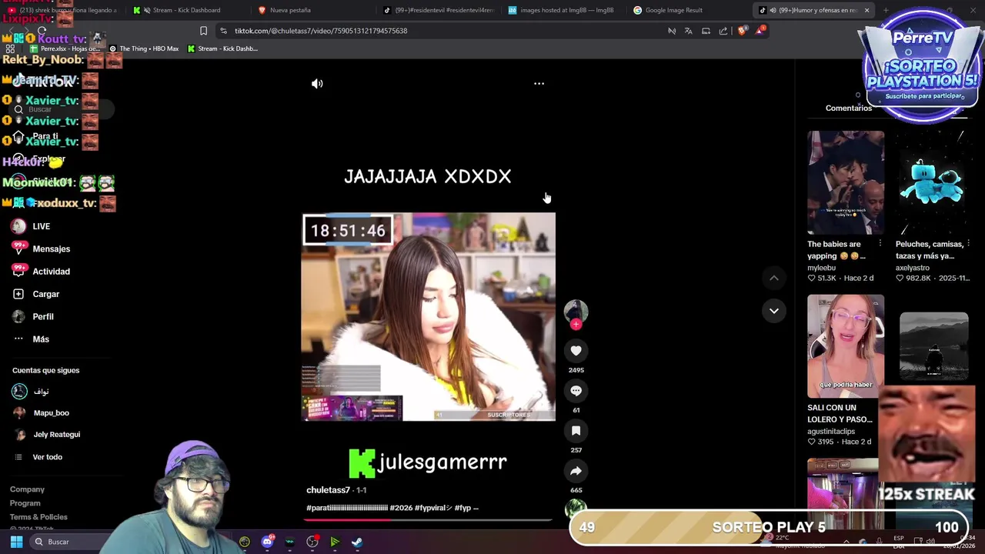Open the TikTok sidebar Buscar search field

click(x=62, y=109)
